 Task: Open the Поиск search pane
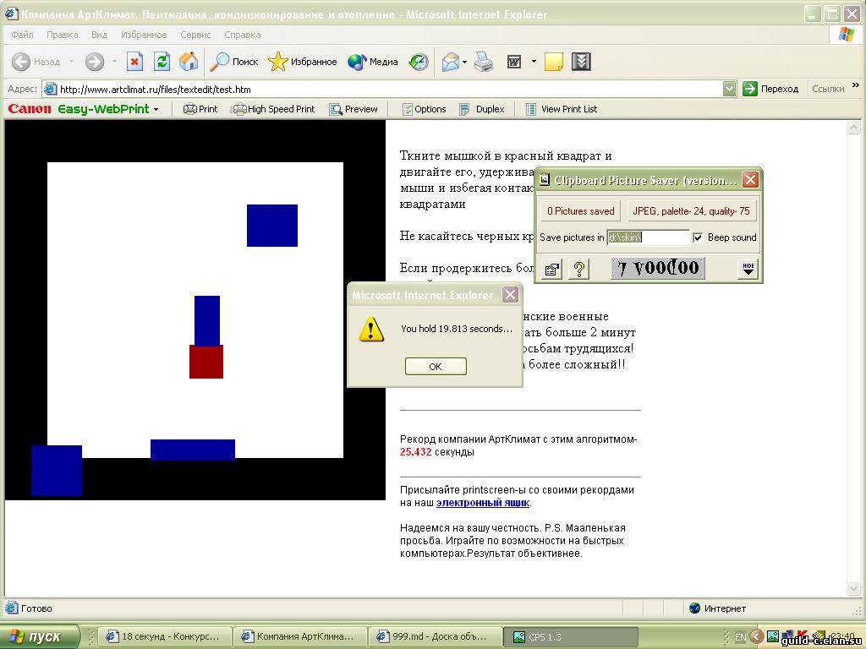pyautogui.click(x=234, y=62)
